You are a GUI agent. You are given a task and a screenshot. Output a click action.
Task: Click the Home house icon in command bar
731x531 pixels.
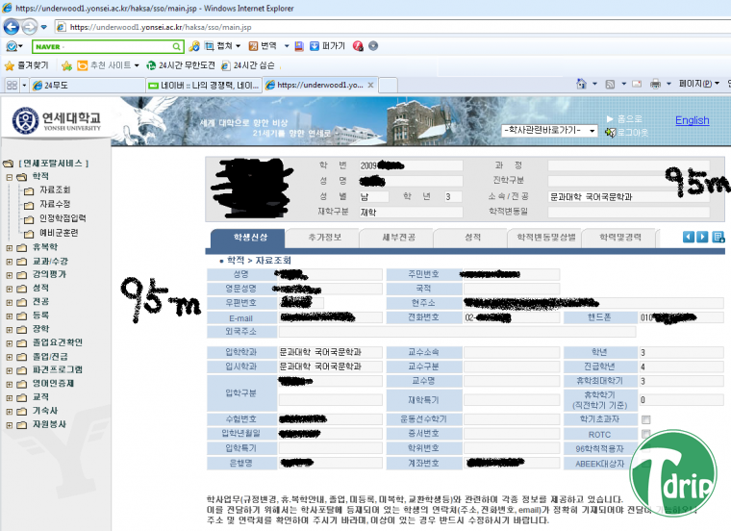pyautogui.click(x=581, y=84)
